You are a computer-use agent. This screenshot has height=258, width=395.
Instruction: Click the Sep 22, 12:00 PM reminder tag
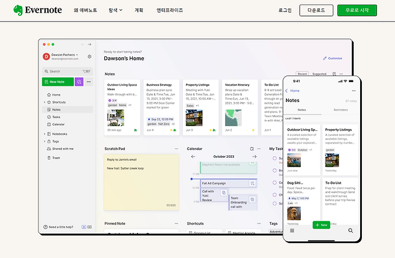click(160, 119)
